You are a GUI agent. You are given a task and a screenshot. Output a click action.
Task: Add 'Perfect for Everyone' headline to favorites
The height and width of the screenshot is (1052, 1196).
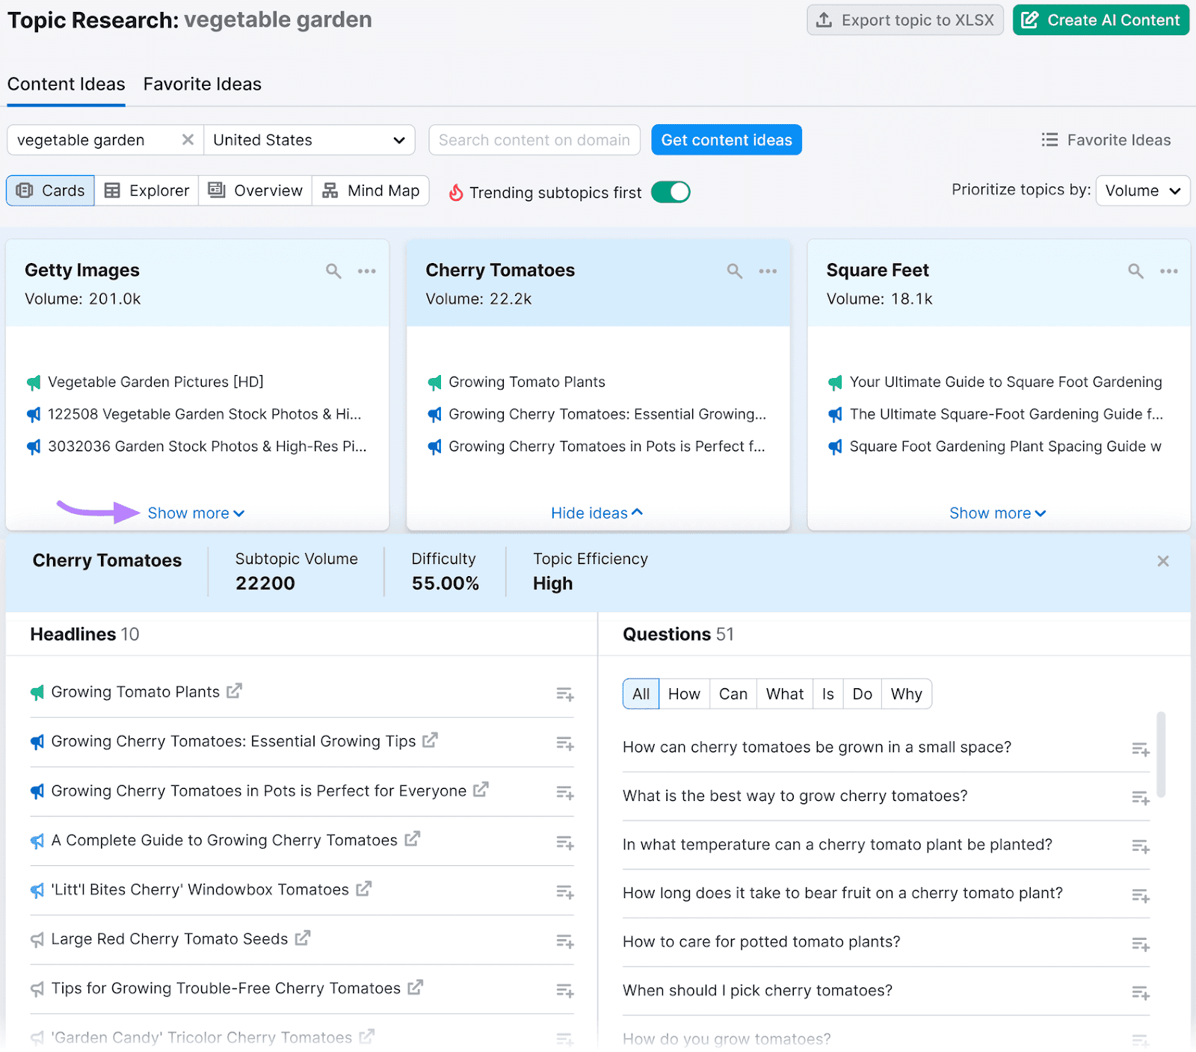[565, 793]
